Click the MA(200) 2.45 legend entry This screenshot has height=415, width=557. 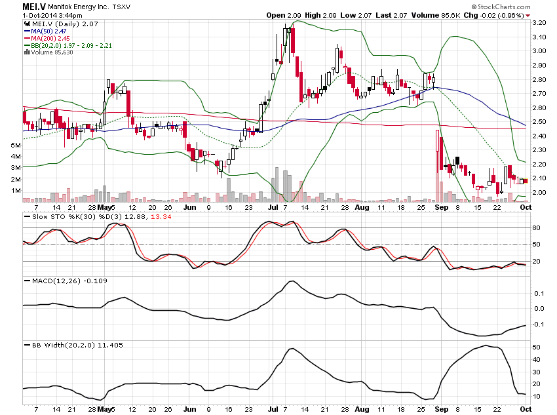coord(50,39)
